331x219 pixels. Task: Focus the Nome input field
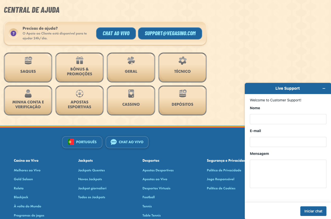[288, 119]
